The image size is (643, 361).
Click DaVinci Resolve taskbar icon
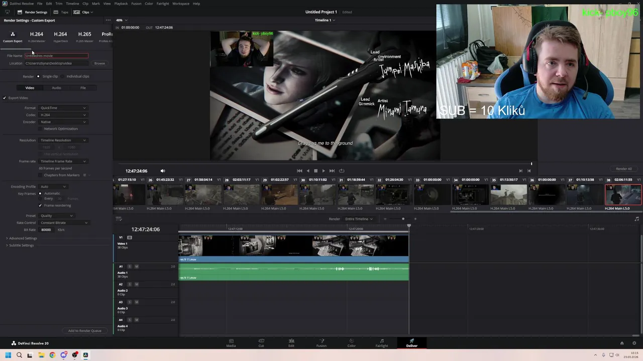85,355
